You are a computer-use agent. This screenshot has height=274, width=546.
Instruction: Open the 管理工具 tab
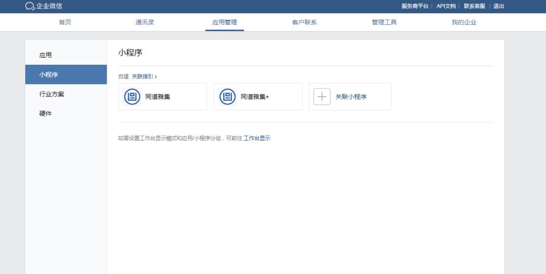(x=384, y=22)
